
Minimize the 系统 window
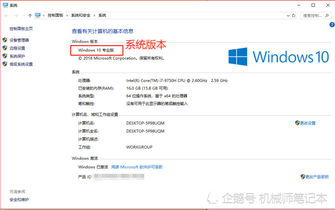coord(299,5)
